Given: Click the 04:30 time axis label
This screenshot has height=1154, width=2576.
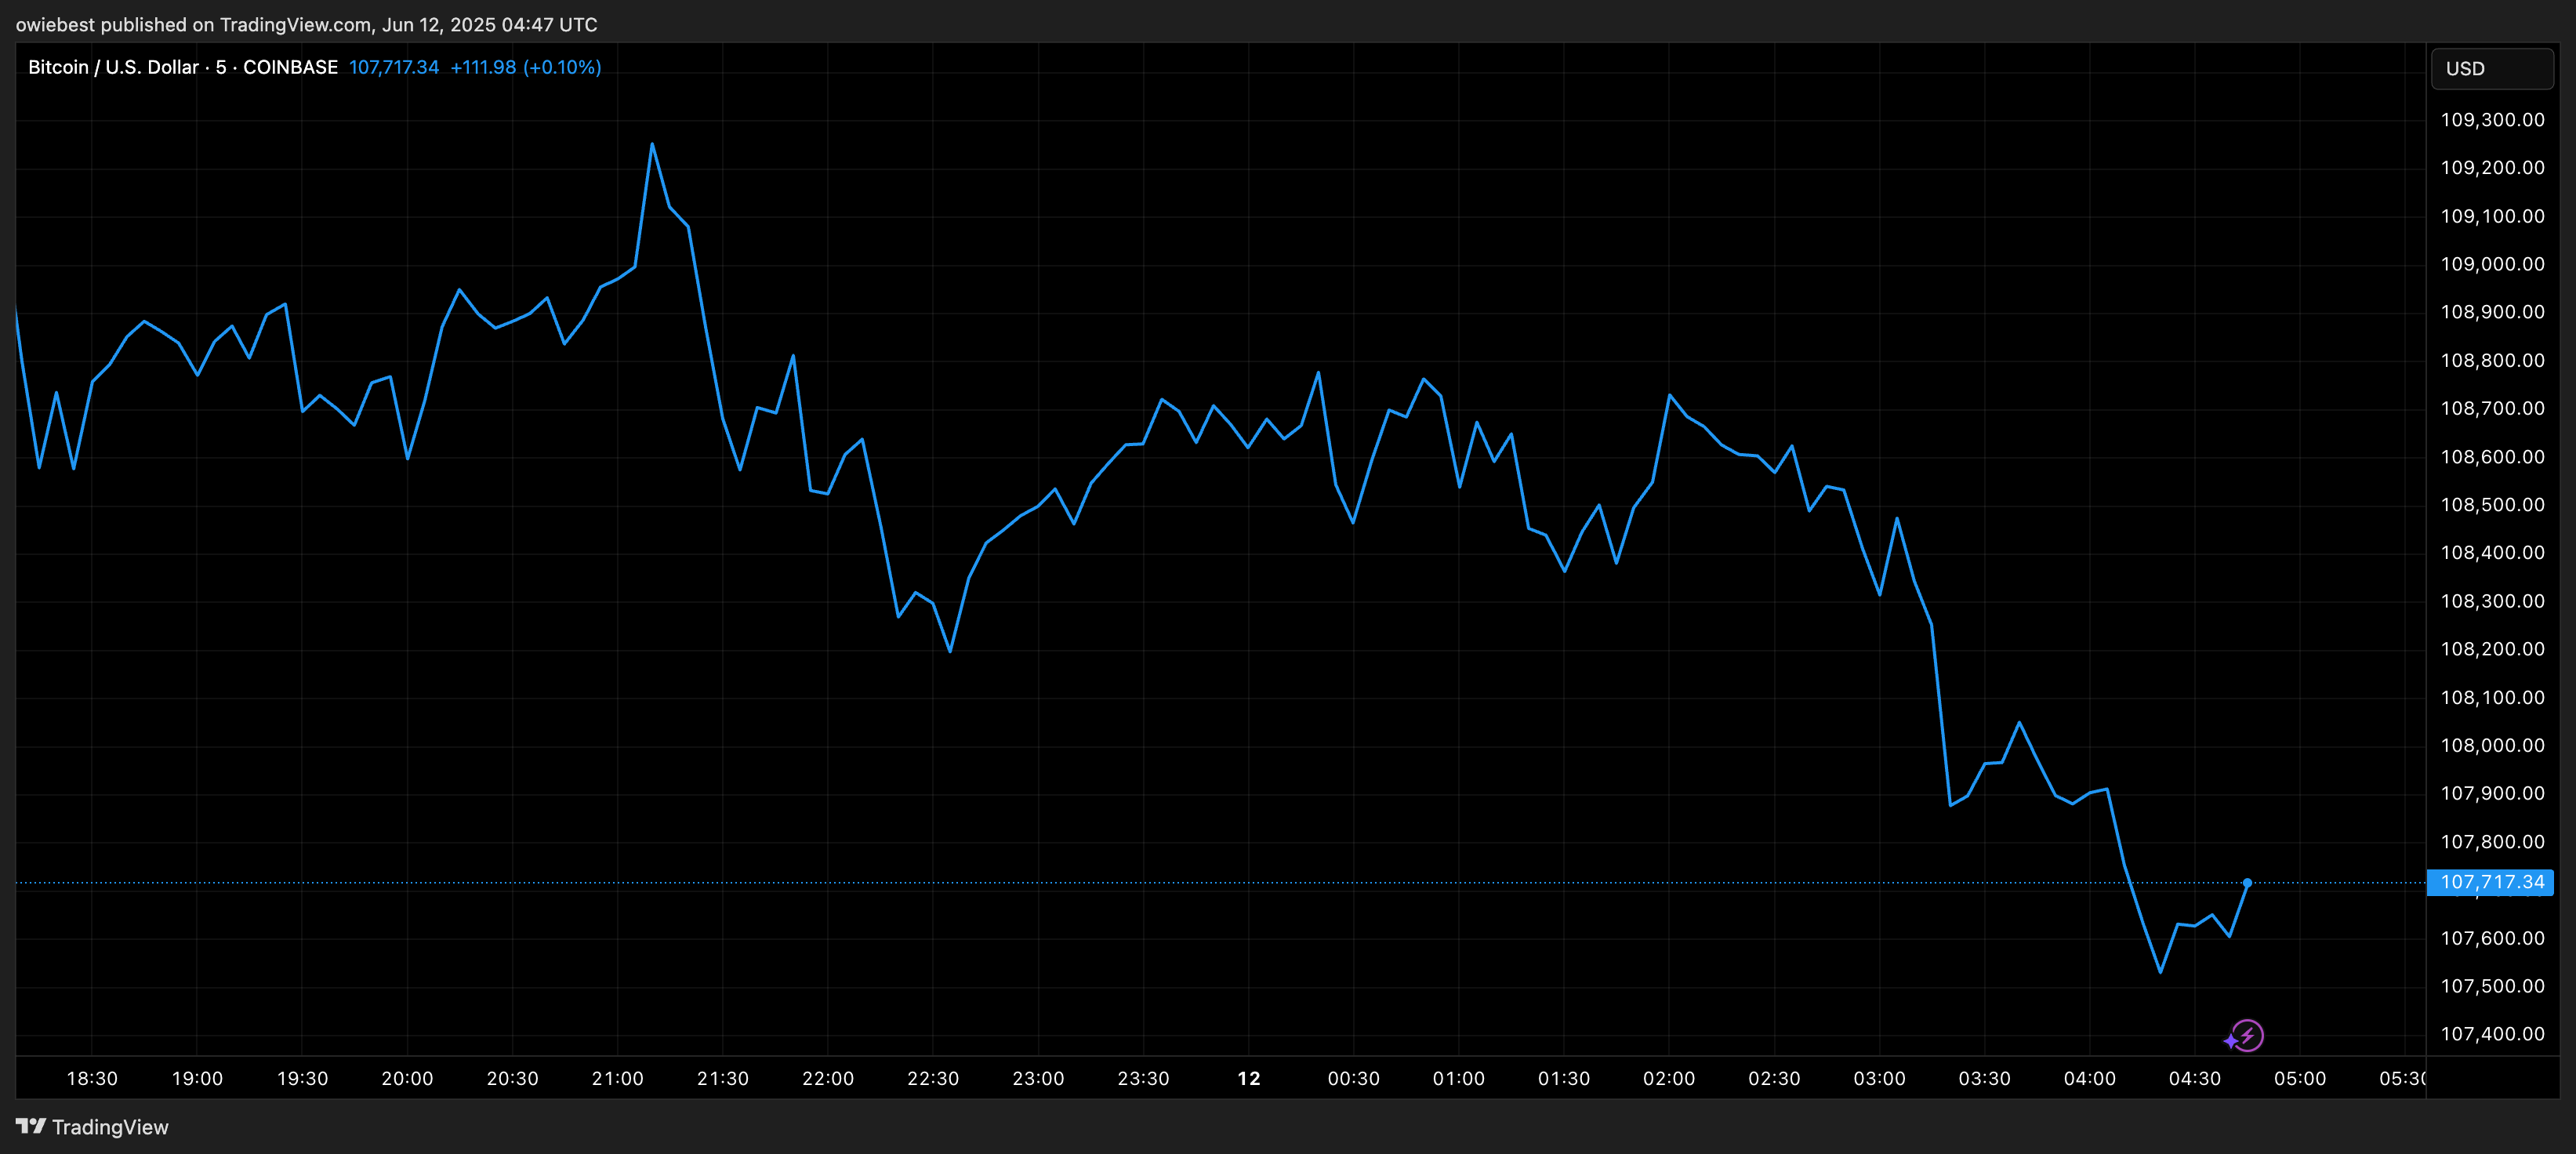Looking at the screenshot, I should (2194, 1078).
